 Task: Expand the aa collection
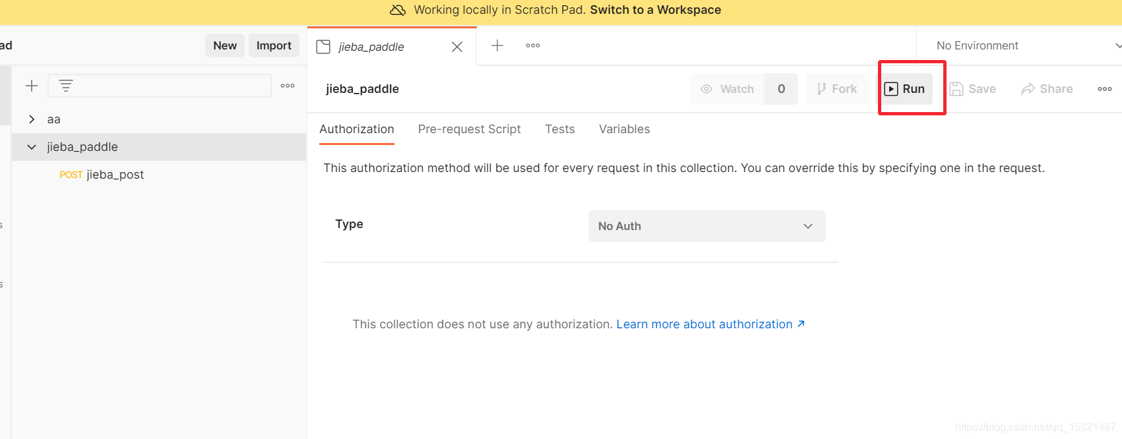pos(32,119)
